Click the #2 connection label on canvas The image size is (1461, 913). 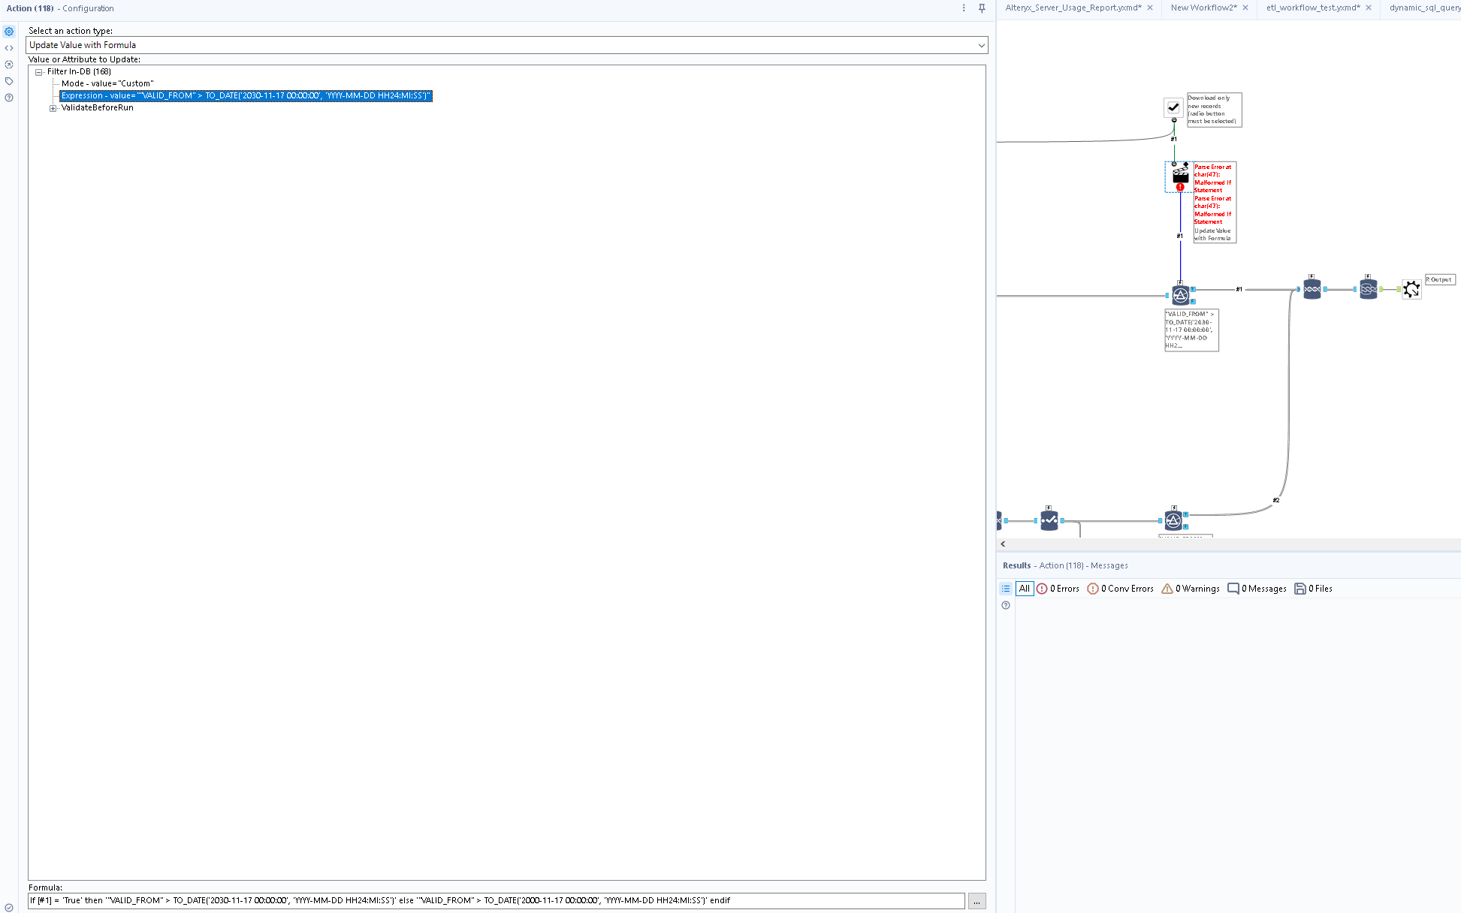pos(1276,500)
